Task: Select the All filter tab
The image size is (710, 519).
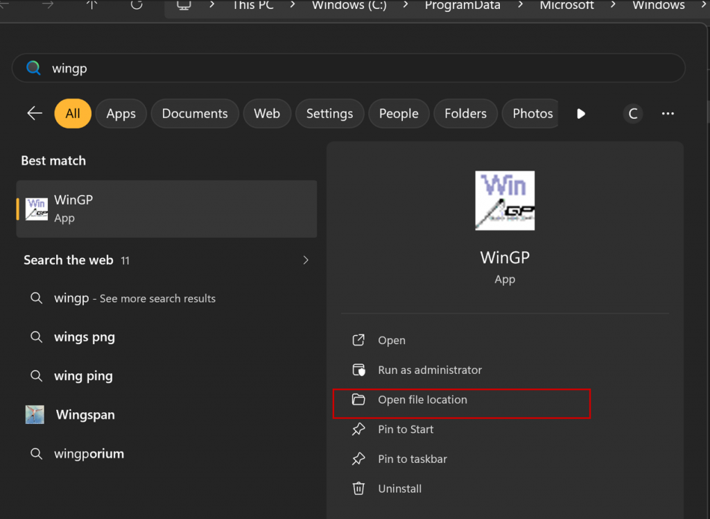Action: pyautogui.click(x=73, y=114)
